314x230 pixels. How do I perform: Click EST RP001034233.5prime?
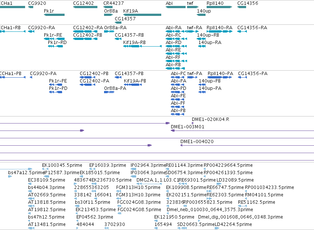[x=246, y=191]
